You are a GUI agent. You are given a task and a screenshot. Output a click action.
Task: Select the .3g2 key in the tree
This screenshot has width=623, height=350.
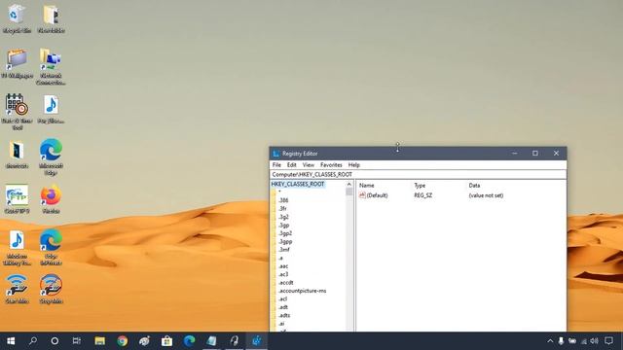pyautogui.click(x=283, y=217)
